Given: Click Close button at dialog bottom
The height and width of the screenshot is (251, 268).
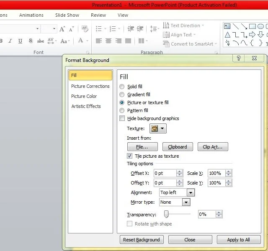Looking at the screenshot, I should (x=190, y=240).
